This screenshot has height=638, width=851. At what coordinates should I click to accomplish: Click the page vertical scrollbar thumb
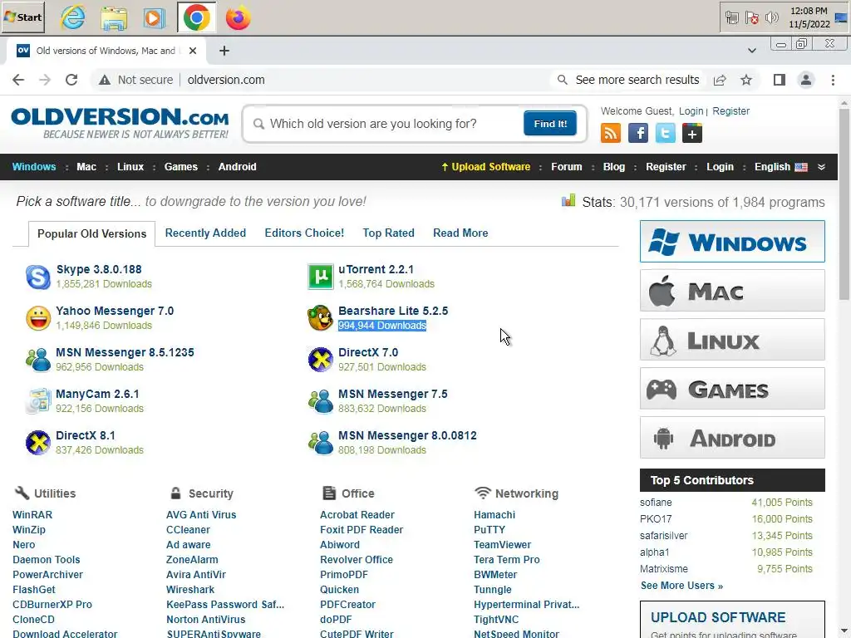click(844, 204)
